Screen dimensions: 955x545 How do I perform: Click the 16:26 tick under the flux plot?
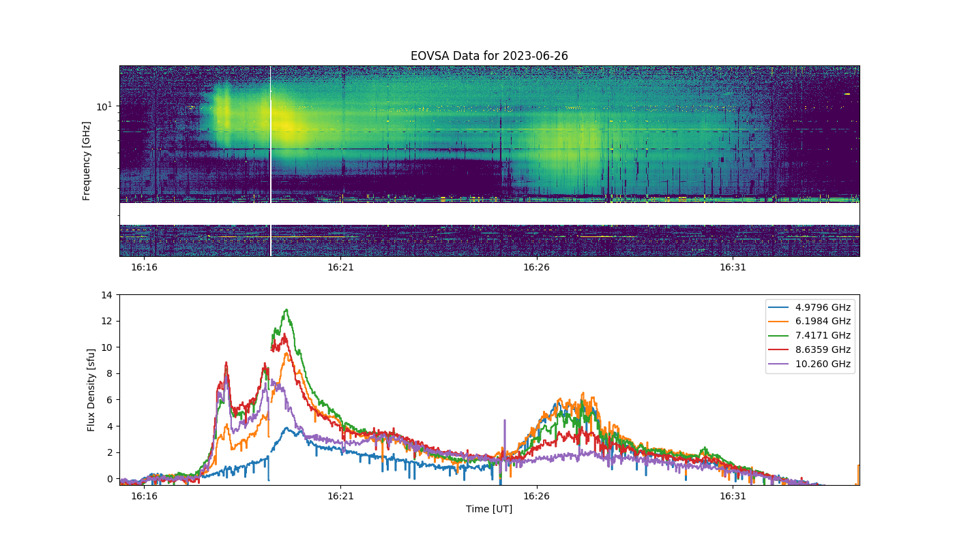(536, 496)
